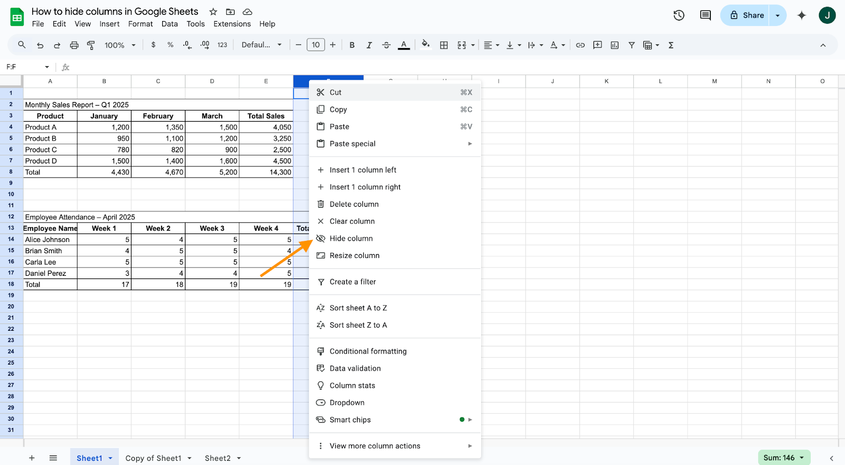
Task: Click the borders icon
Action: click(444, 45)
